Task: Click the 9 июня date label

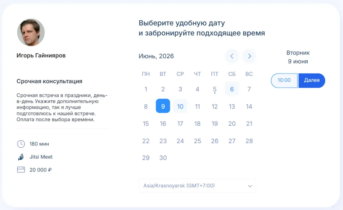Action: [x=298, y=62]
